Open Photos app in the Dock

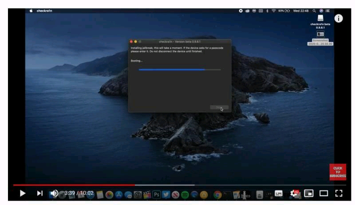109,195
